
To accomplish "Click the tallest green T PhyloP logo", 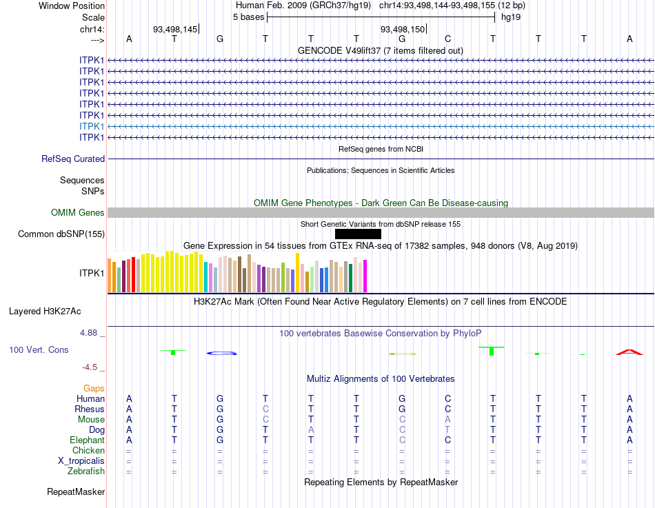I will [492, 351].
